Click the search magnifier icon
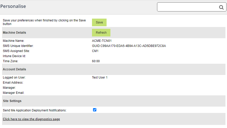 (x=221, y=7)
